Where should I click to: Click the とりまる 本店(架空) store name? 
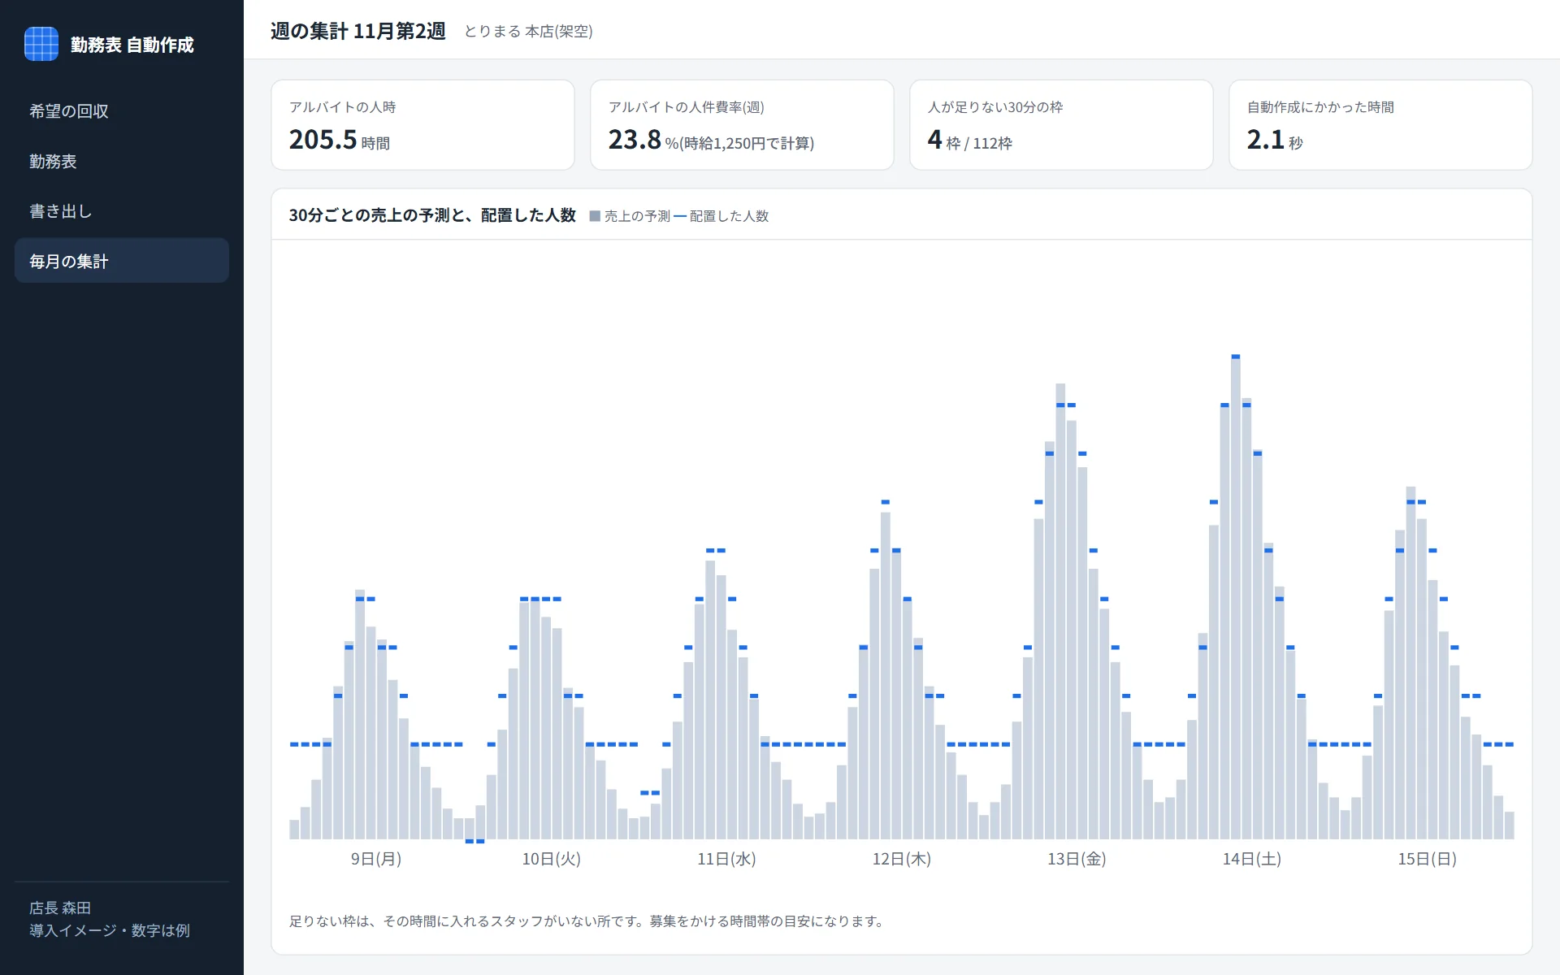528,32
